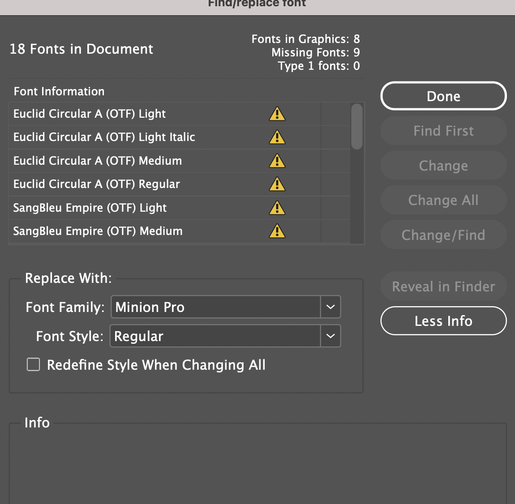
Task: Open the Font Style dropdown showing Regular
Action: 215,336
